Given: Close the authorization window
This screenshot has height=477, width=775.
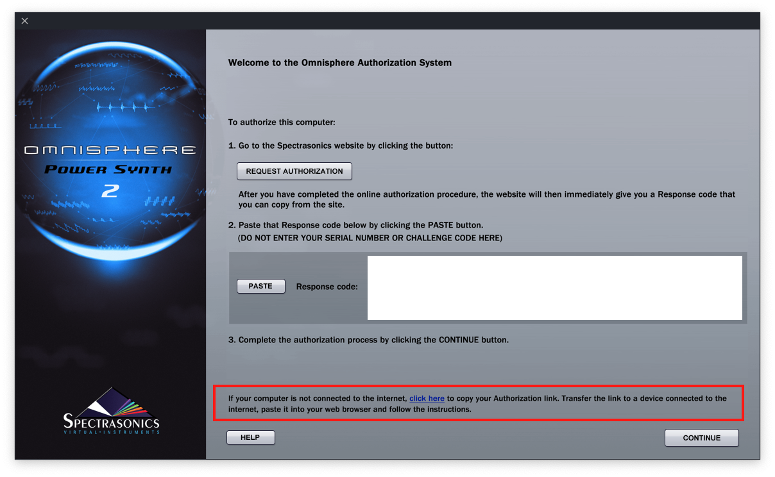Looking at the screenshot, I should (x=24, y=21).
